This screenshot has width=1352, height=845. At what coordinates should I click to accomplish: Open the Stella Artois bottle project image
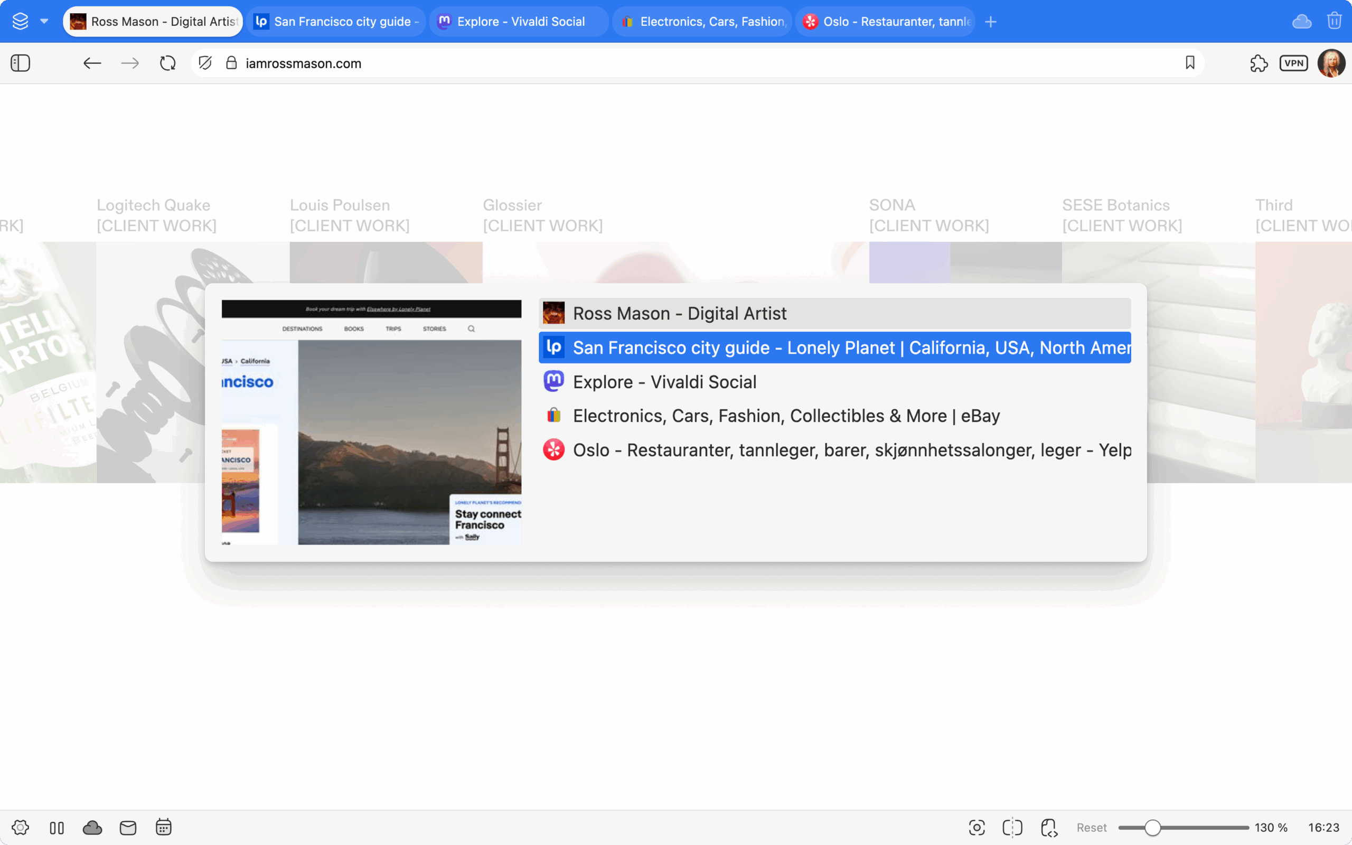[x=48, y=362]
